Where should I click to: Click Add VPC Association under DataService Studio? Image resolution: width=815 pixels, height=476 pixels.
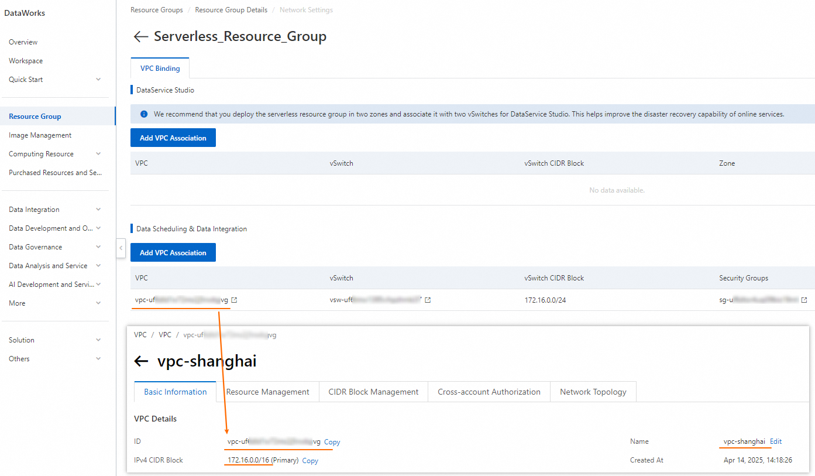(173, 138)
